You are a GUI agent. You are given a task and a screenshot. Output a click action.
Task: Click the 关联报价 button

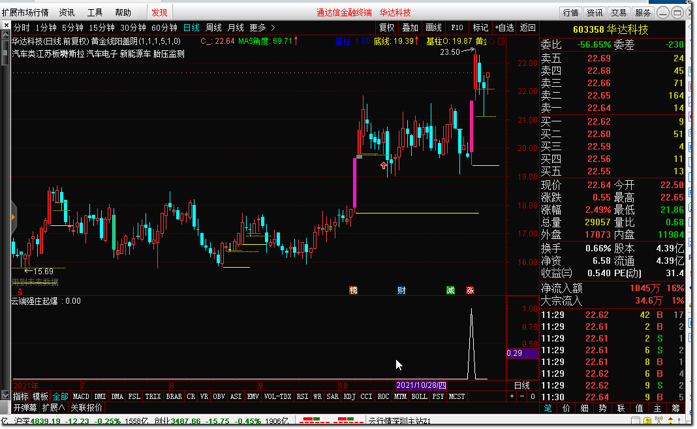[x=86, y=407]
